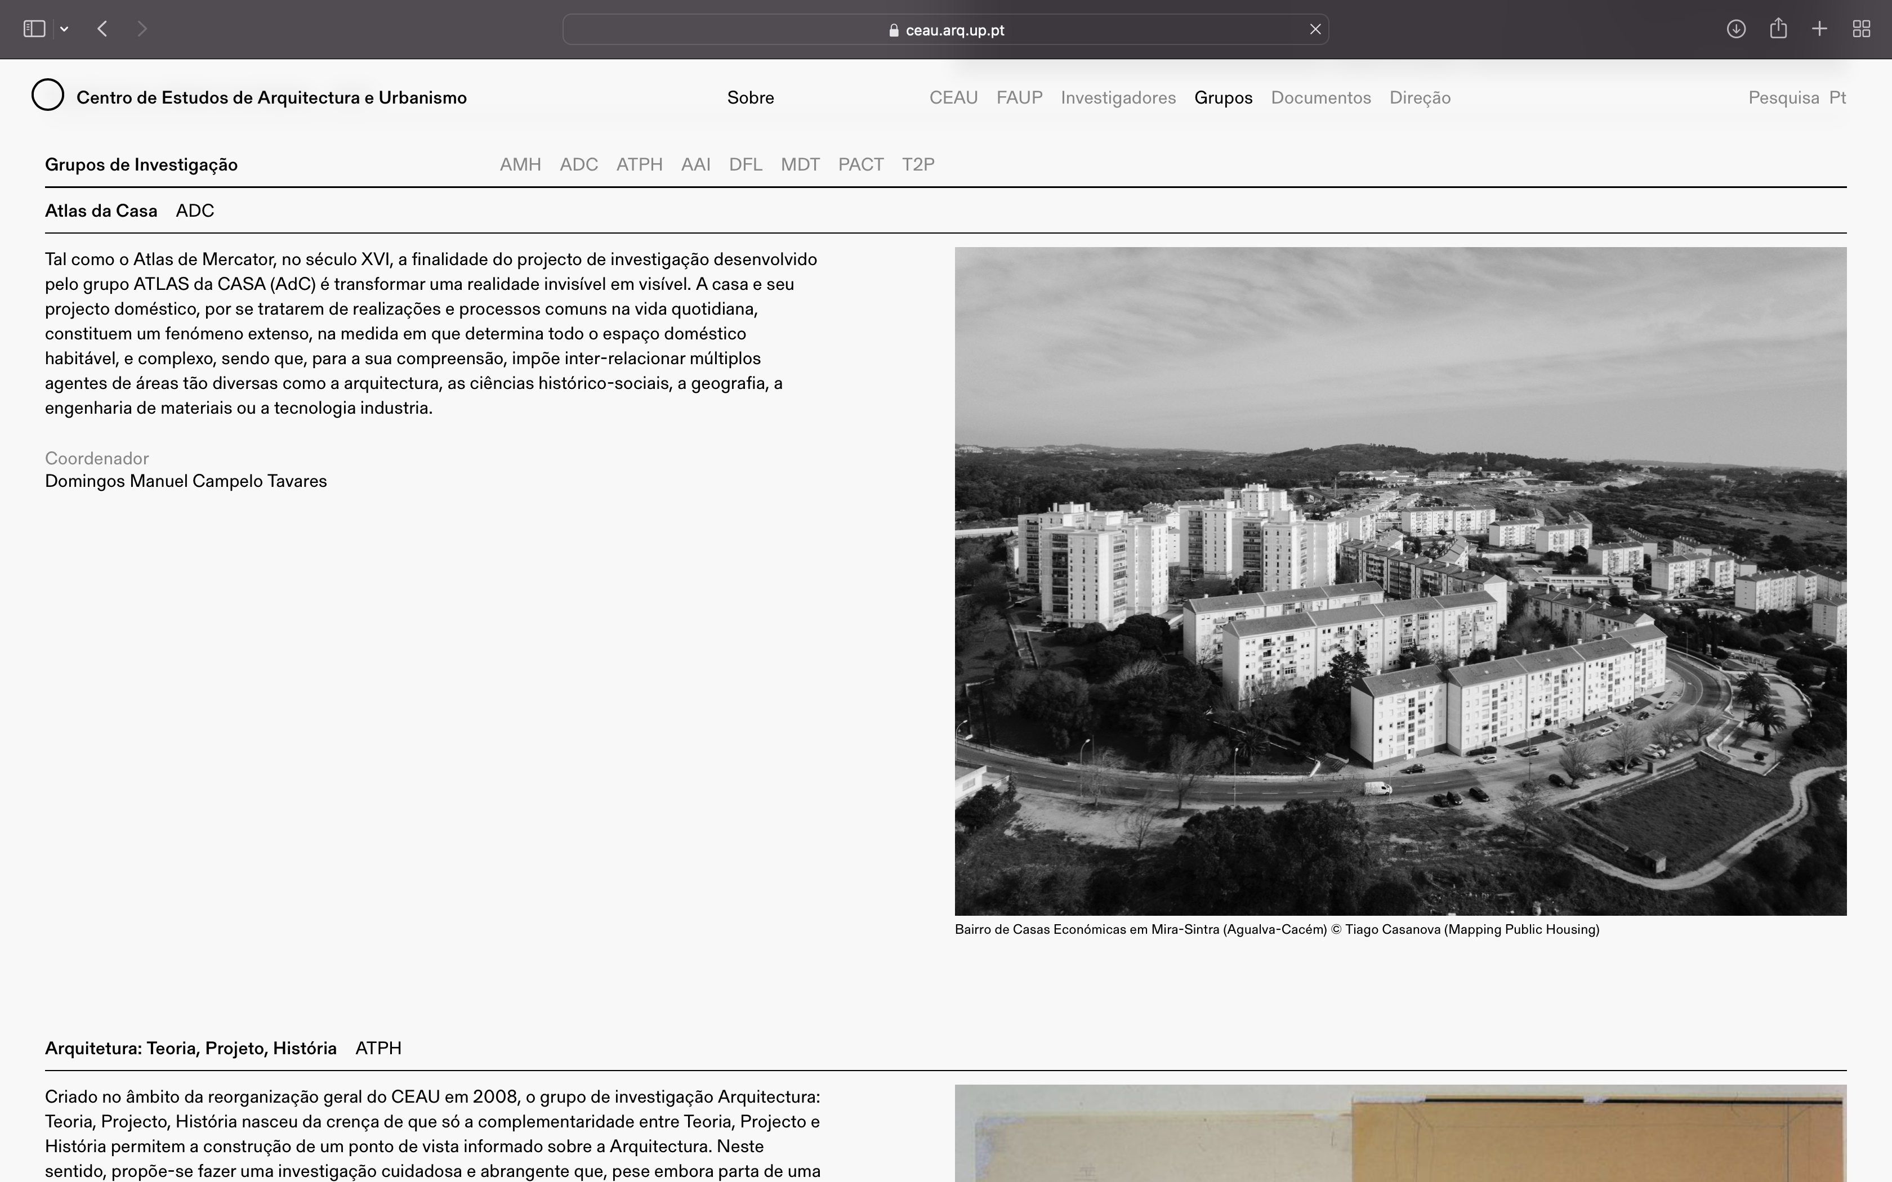Open the downloads icon in toolbar

click(x=1735, y=29)
